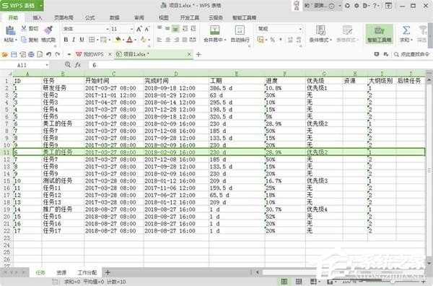Click the cell borders icon

click(92, 40)
